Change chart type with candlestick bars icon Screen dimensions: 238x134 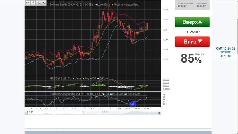click(x=33, y=3)
